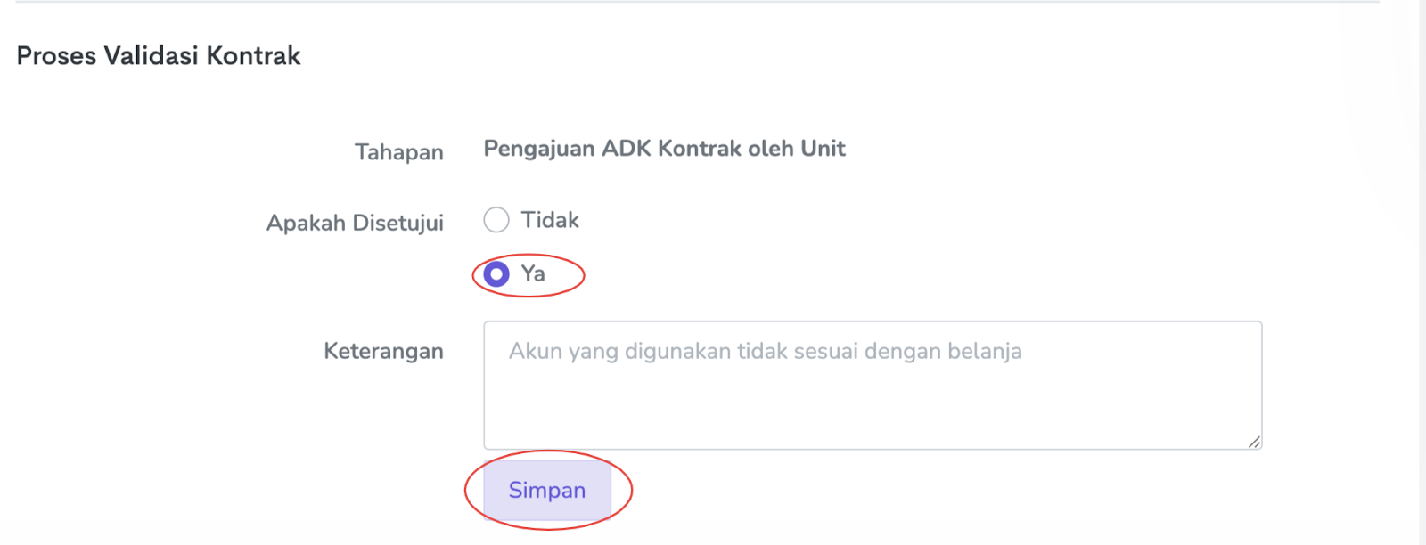The width and height of the screenshot is (1426, 545).
Task: Select the "Tidak" radio button
Action: click(x=496, y=220)
